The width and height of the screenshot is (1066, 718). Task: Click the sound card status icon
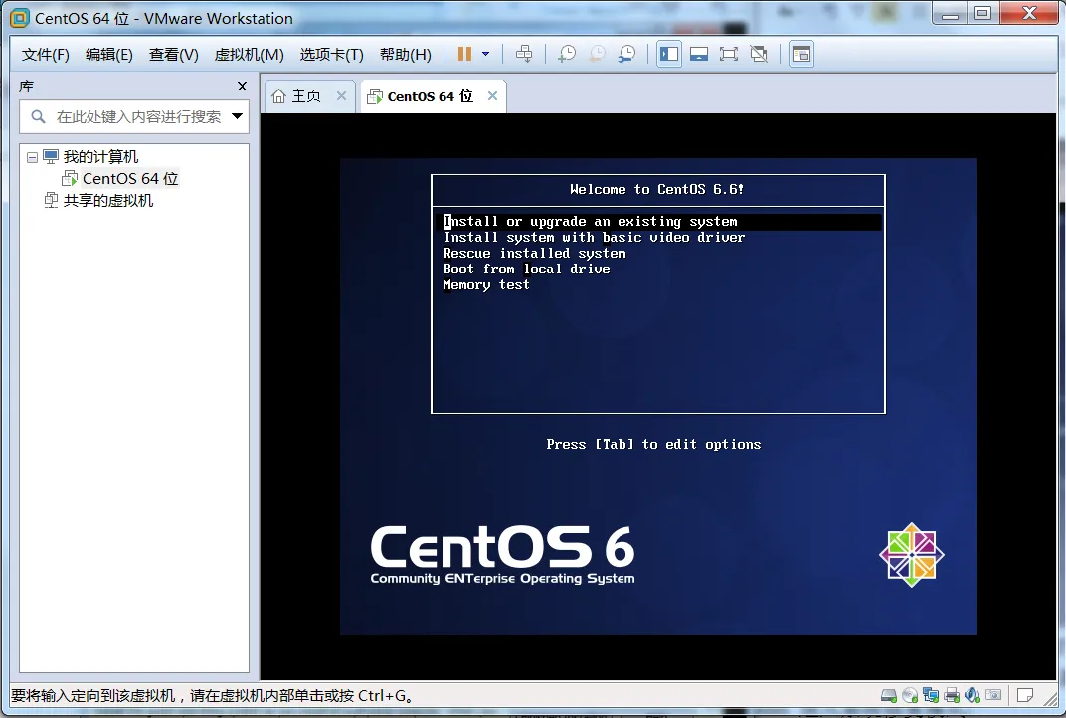[973, 695]
